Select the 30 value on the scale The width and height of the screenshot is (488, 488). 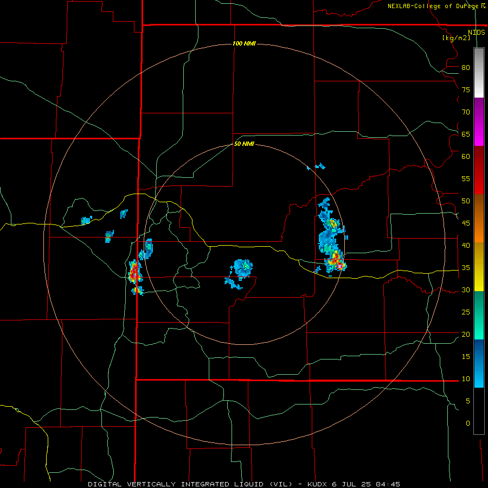coord(466,290)
